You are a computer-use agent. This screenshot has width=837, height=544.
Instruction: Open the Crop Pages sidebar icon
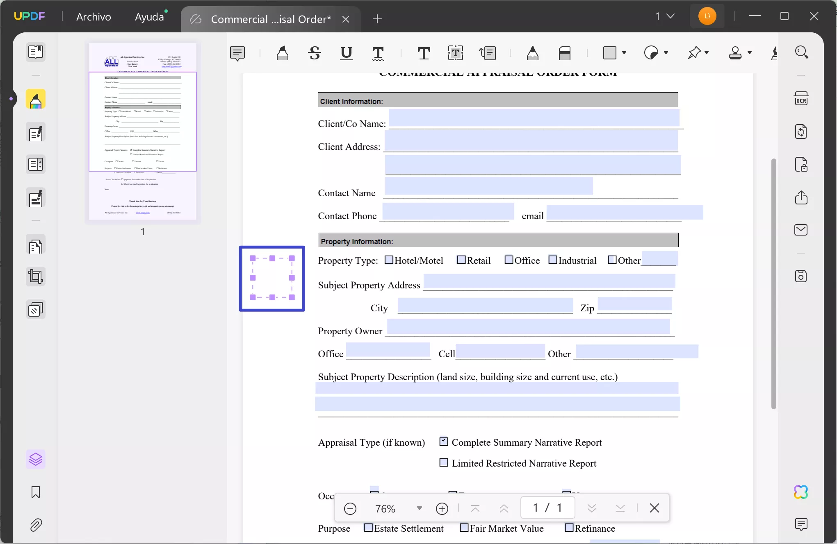tap(36, 277)
